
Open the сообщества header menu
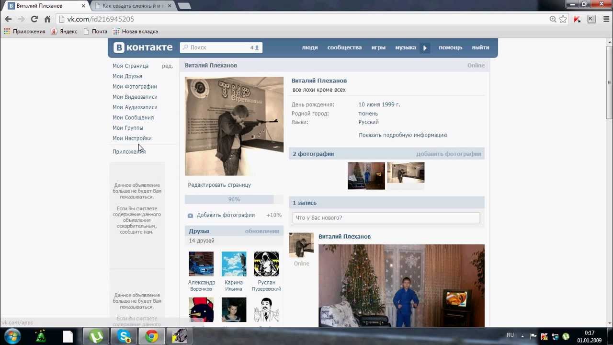tap(344, 47)
